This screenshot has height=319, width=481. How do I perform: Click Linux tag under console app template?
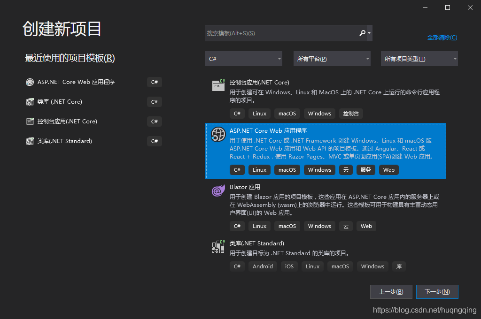point(259,114)
